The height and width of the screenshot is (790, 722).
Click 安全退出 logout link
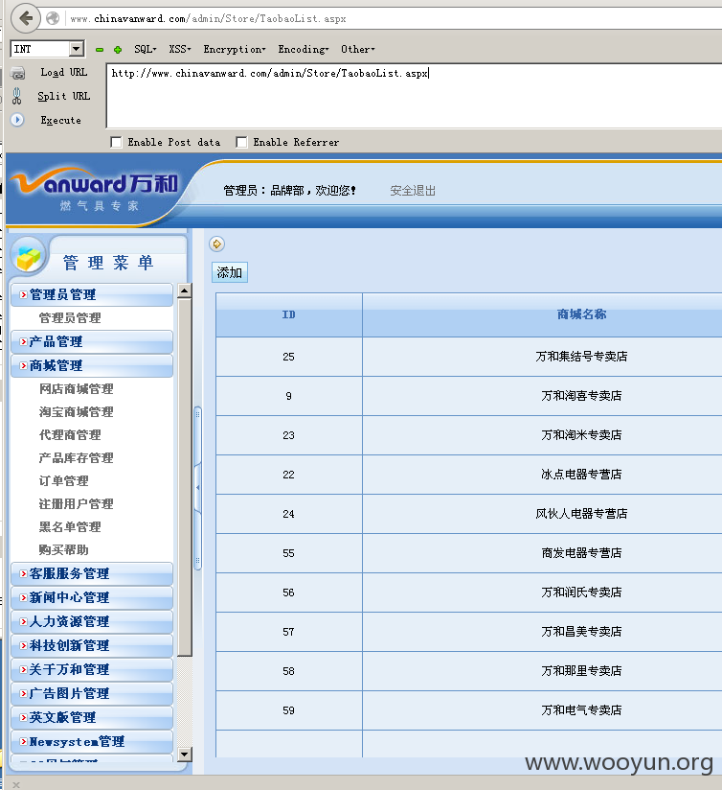(413, 191)
